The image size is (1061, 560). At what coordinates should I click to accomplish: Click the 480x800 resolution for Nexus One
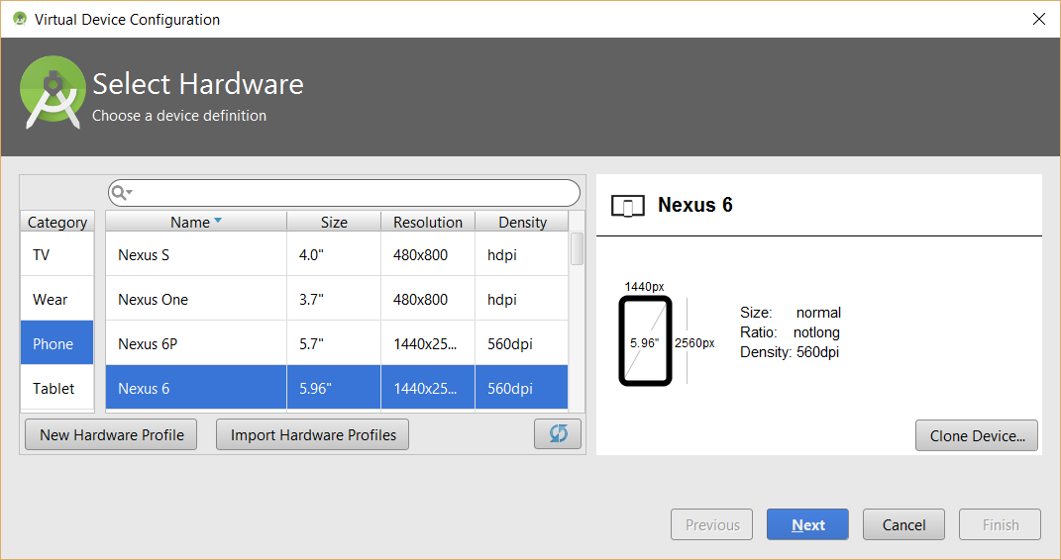[428, 299]
